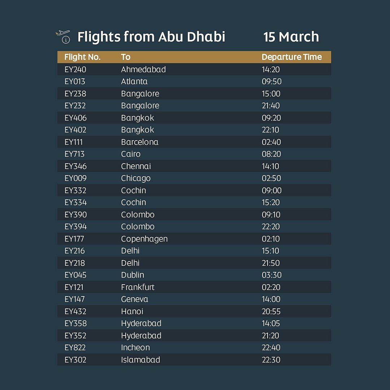390x390 pixels.
Task: Click the Flights from Abu Dhabi title
Action: tap(151, 37)
